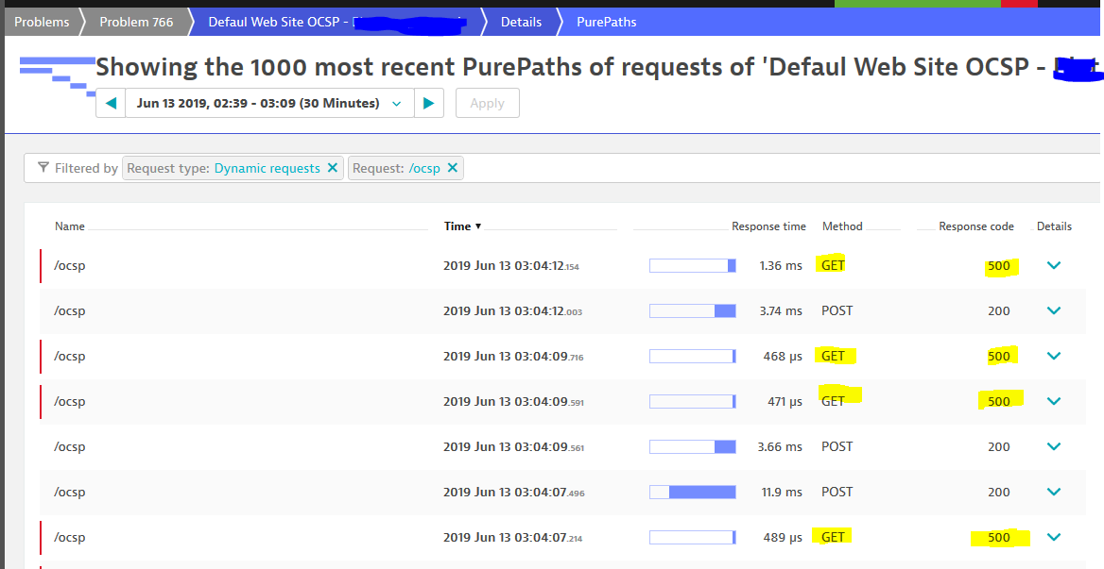1104x569 pixels.
Task: Click timestamp 2019 Jun 13 03:04:12.003
Action: coord(512,310)
